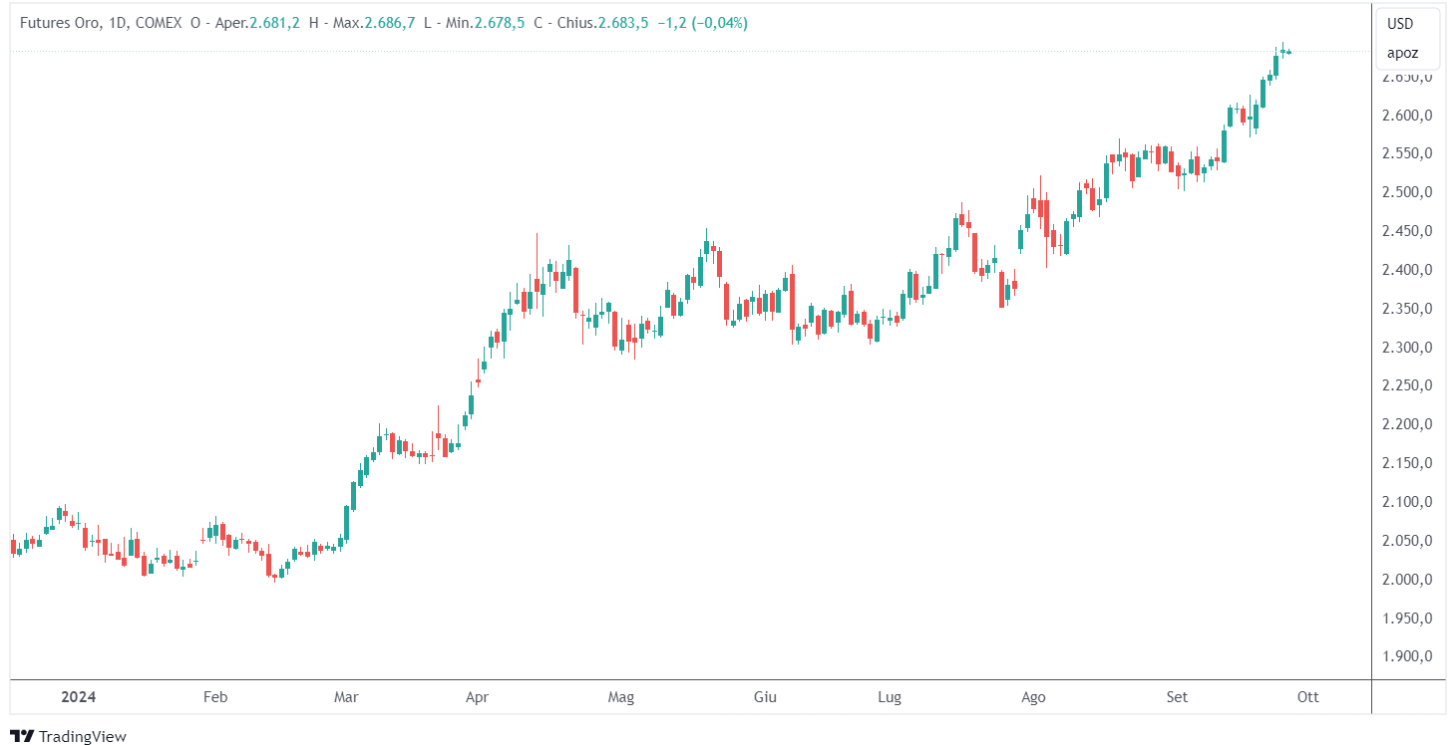Click the Set label on time axis
The image size is (1449, 745).
(x=1177, y=697)
